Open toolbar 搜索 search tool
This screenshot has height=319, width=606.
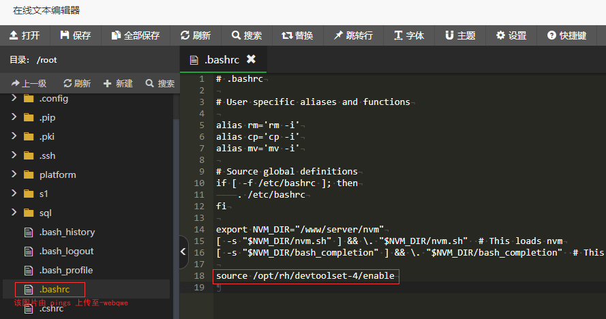(x=247, y=35)
